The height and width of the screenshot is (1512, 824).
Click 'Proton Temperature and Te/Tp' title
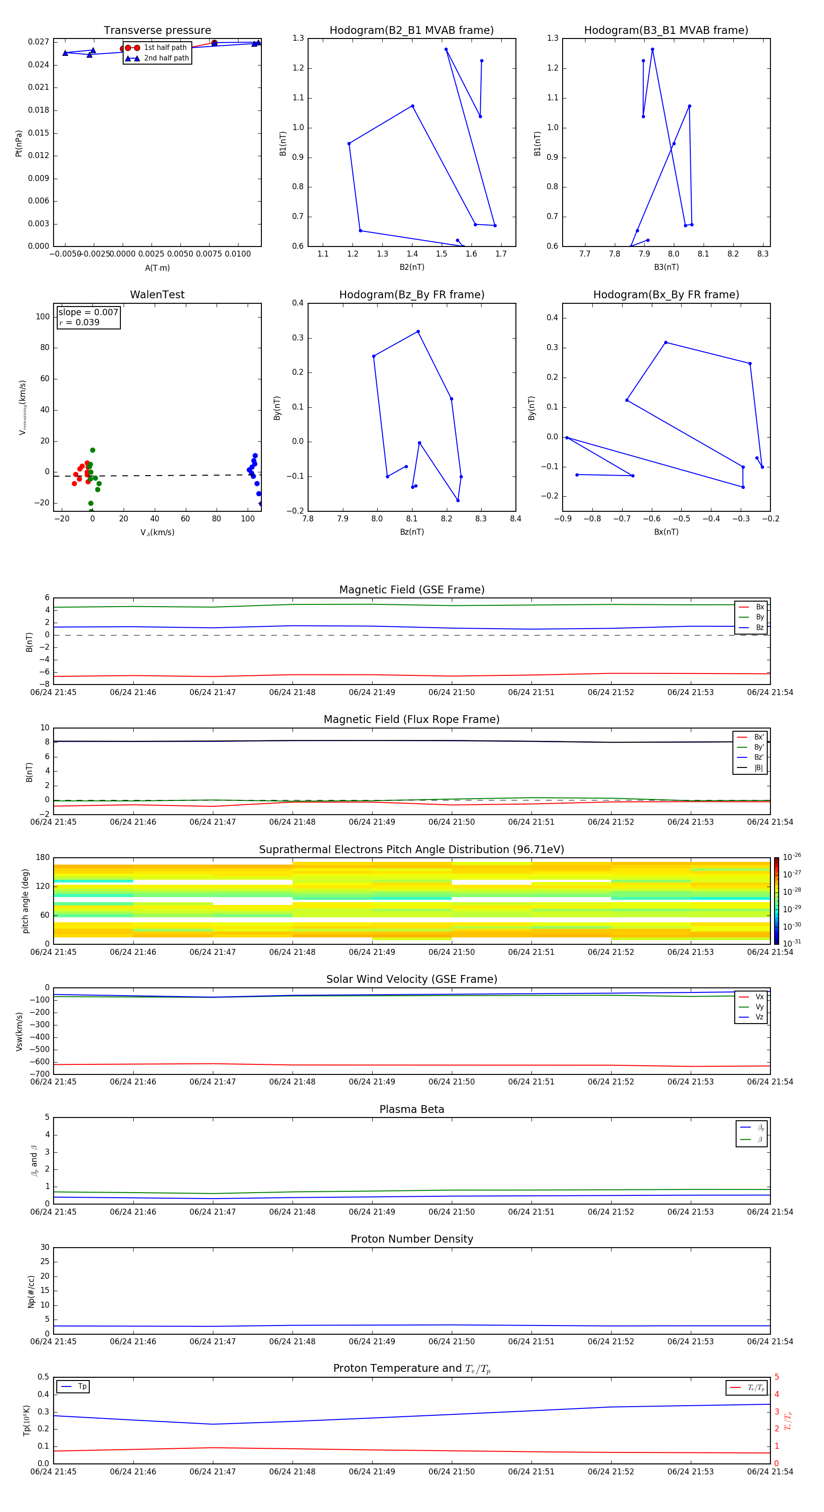[x=412, y=1368]
